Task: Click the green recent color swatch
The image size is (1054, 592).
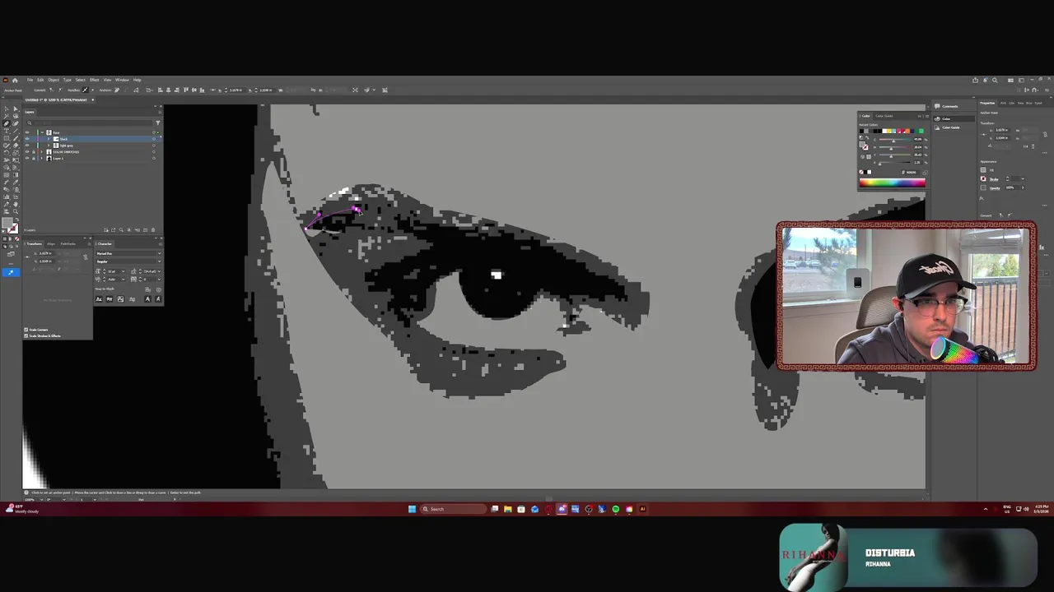Action: (x=921, y=131)
